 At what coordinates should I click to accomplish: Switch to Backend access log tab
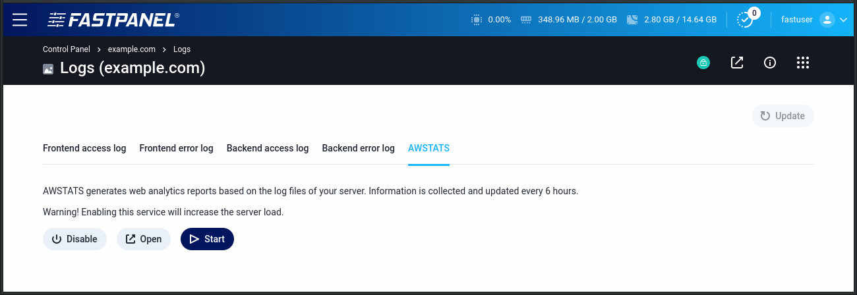[268, 148]
